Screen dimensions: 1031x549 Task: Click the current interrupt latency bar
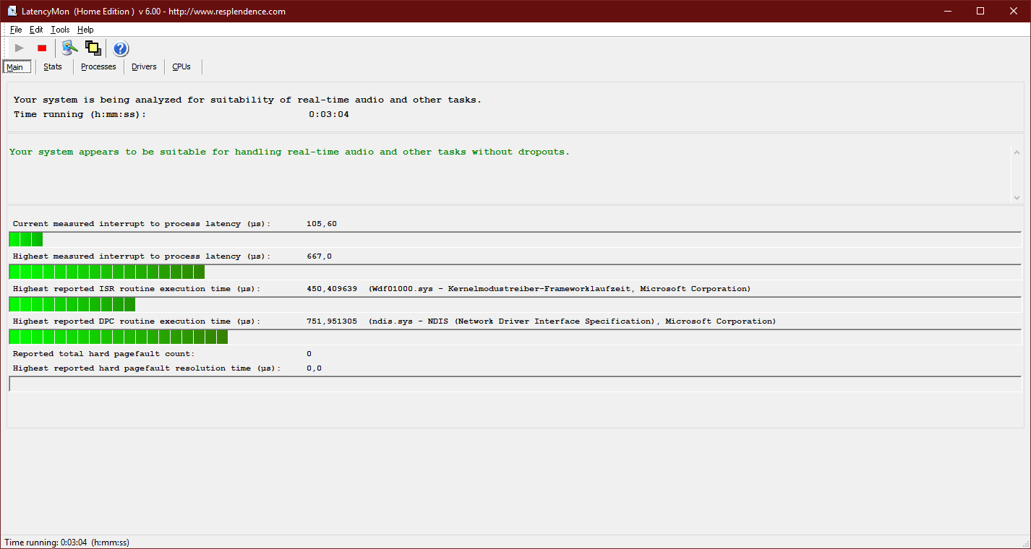click(515, 240)
